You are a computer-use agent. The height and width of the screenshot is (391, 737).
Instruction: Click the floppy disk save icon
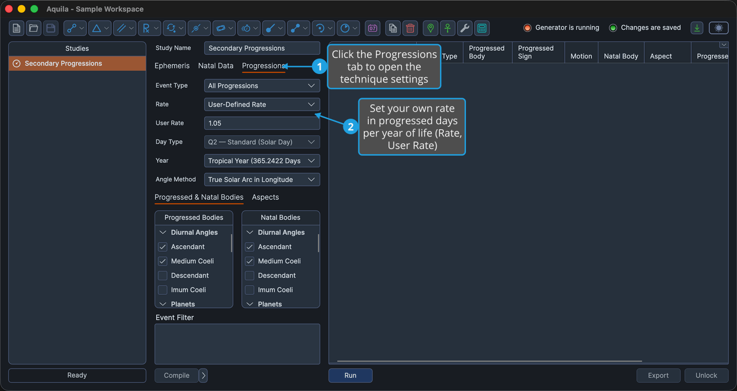pos(51,28)
